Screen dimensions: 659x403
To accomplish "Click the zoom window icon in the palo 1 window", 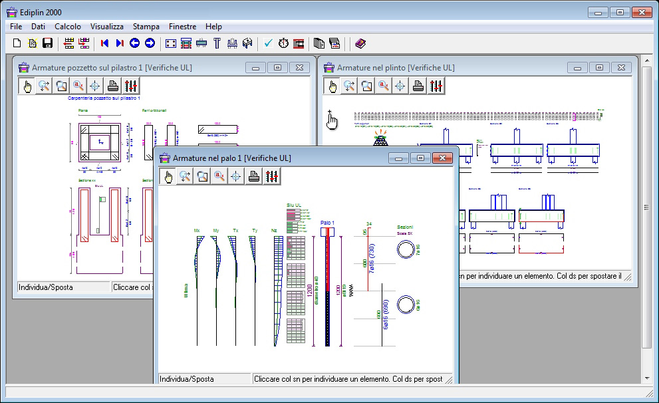I will [202, 176].
